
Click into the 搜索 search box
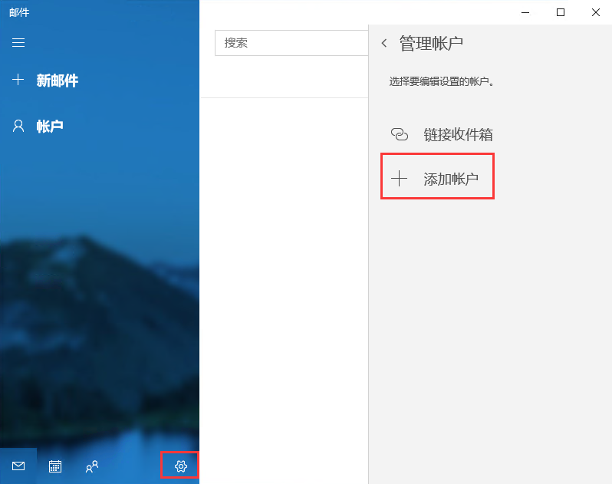click(291, 43)
